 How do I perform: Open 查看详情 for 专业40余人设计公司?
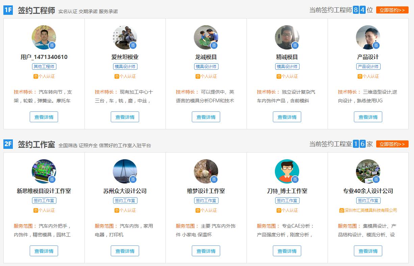pos(368,251)
